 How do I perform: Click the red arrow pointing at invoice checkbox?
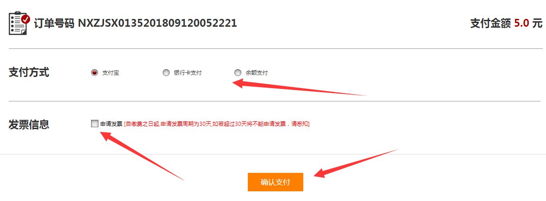click(x=141, y=156)
